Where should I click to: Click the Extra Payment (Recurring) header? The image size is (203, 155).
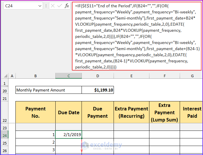[131, 112]
